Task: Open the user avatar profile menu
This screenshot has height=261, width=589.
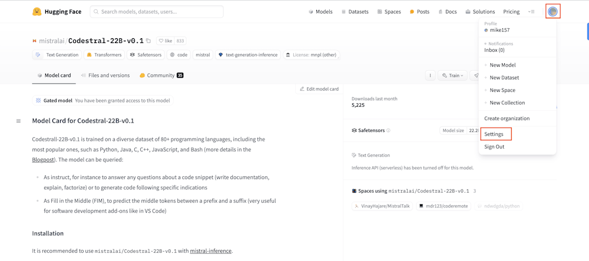Action: pos(552,11)
